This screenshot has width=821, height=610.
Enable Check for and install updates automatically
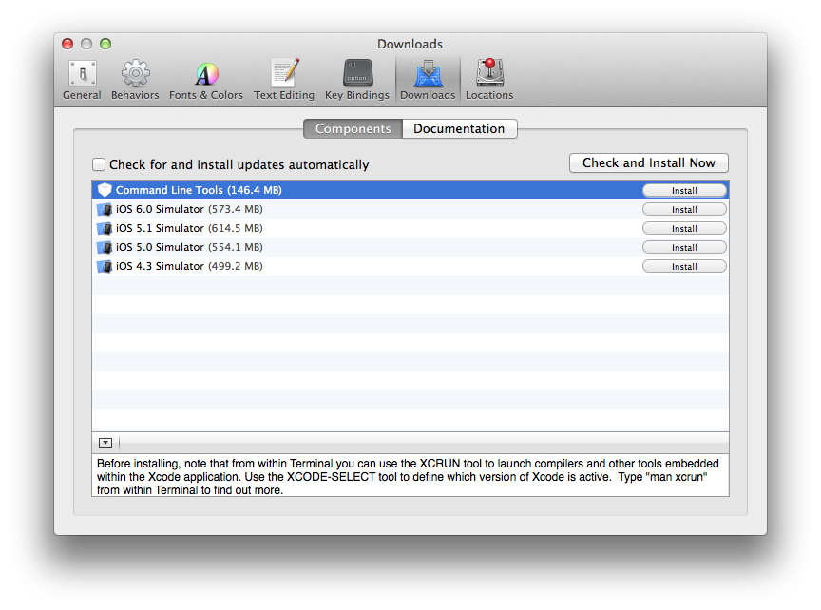(99, 164)
